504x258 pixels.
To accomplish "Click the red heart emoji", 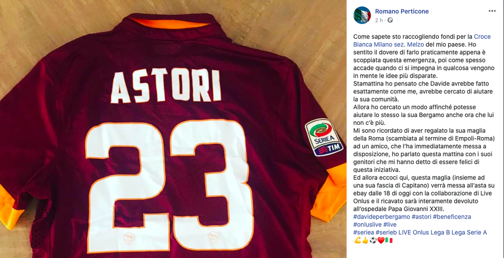I will tap(380, 240).
